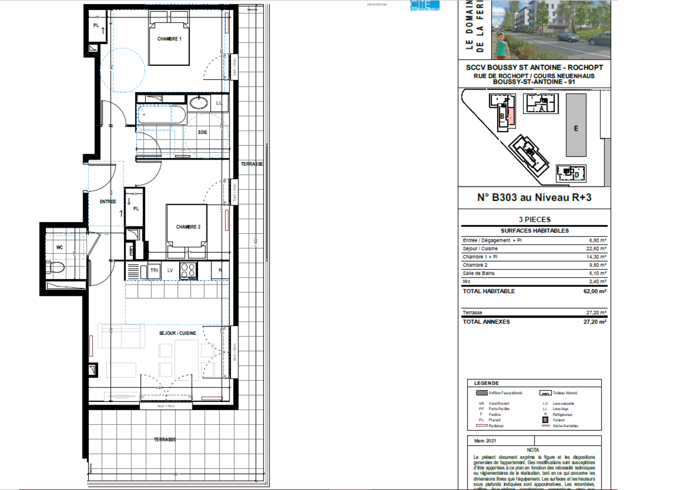The height and width of the screenshot is (490, 677).
Task: Click the Terrasse row in annexes table
Action: point(535,313)
